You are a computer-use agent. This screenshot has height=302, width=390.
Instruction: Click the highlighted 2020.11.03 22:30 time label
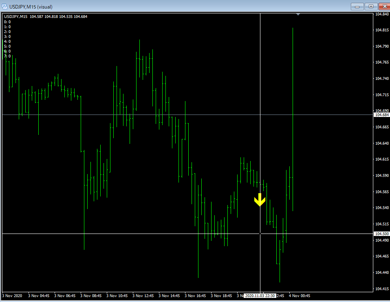click(260, 295)
